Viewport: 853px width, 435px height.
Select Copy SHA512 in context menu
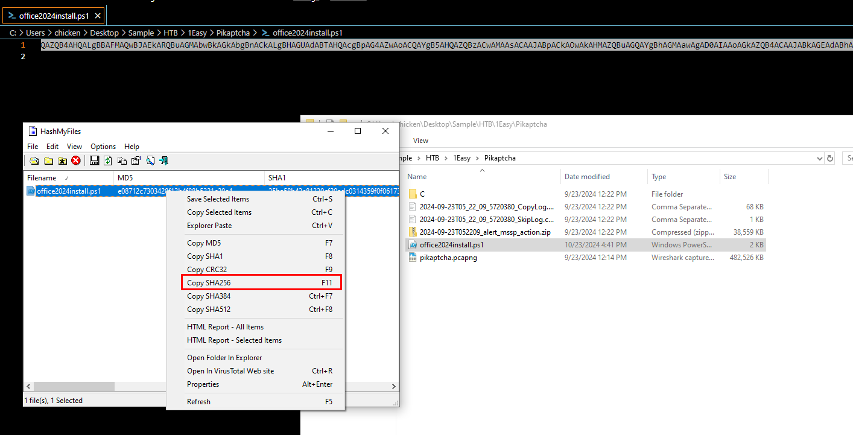point(259,310)
